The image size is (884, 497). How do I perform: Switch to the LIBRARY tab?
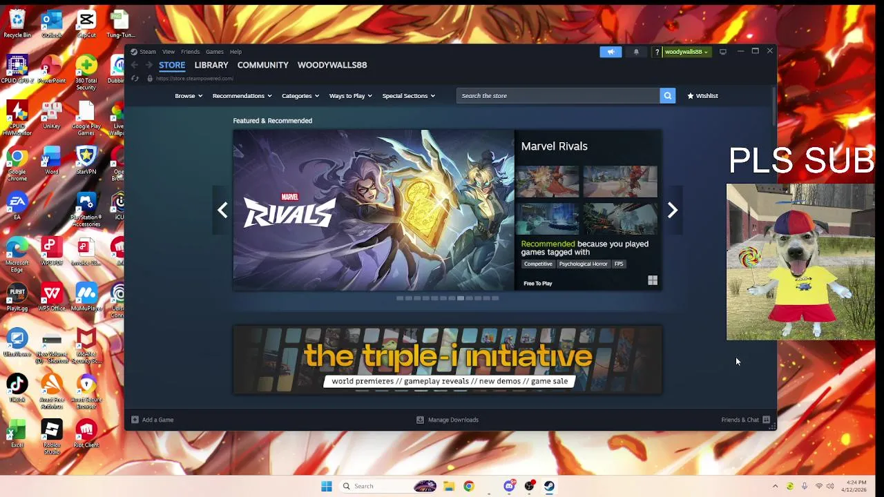pos(211,65)
